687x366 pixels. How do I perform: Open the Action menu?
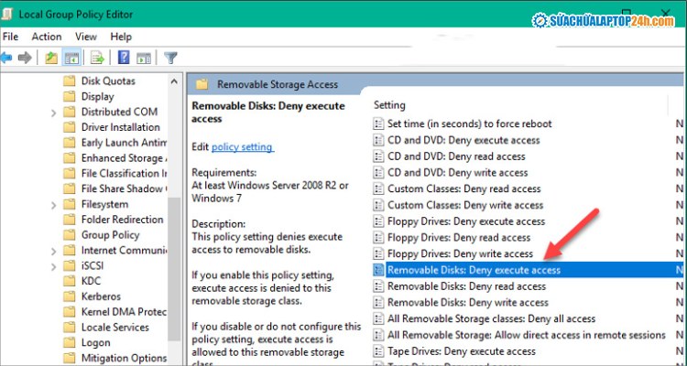tap(47, 37)
